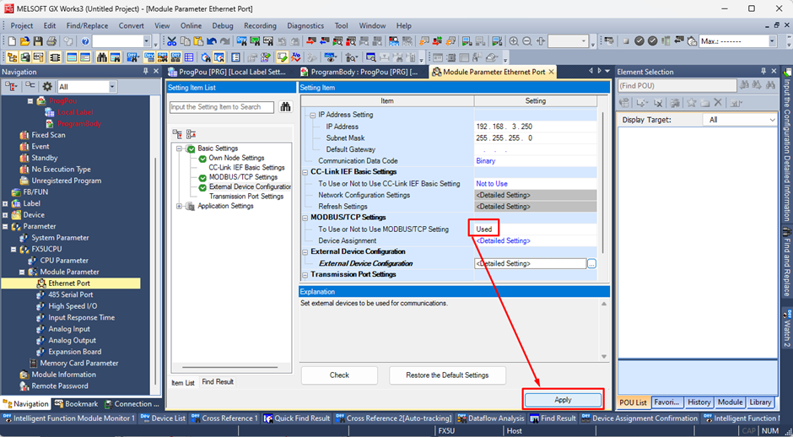The image size is (793, 437).
Task: Click the Cut scissors icon
Action: pyautogui.click(x=170, y=41)
